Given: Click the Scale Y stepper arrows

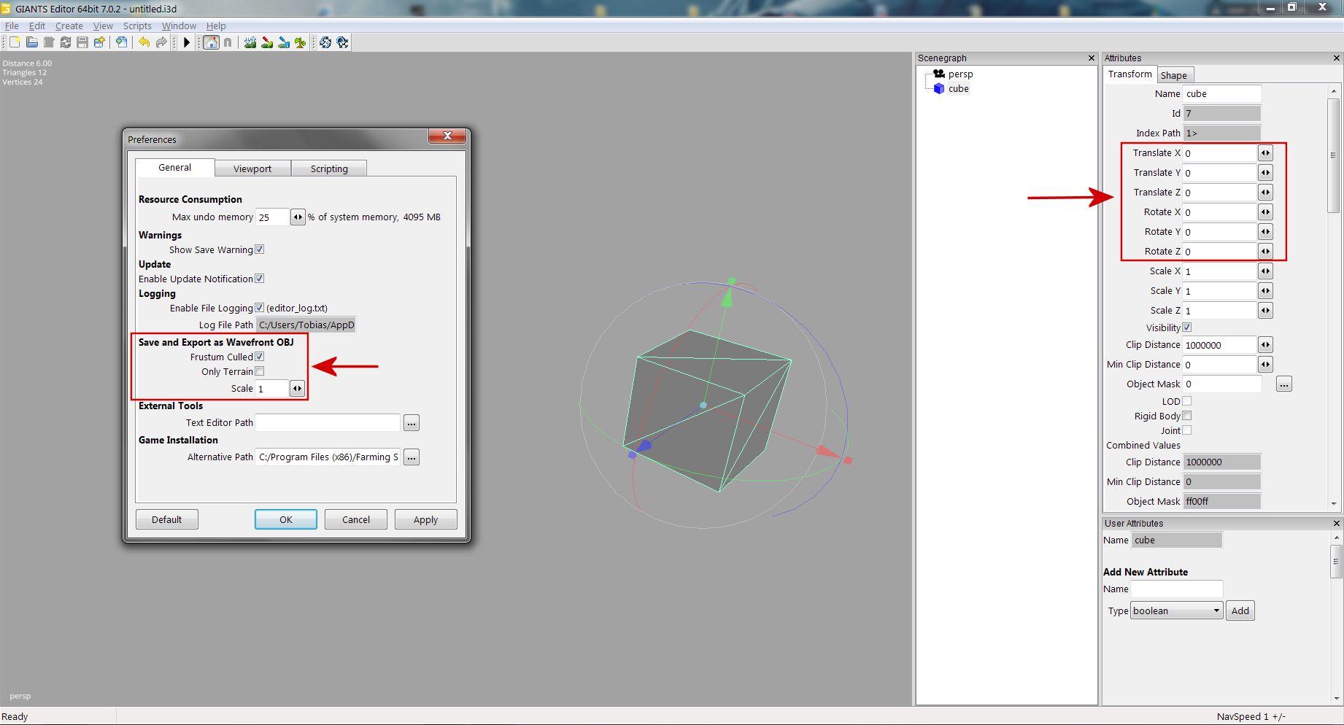Looking at the screenshot, I should tap(1265, 291).
